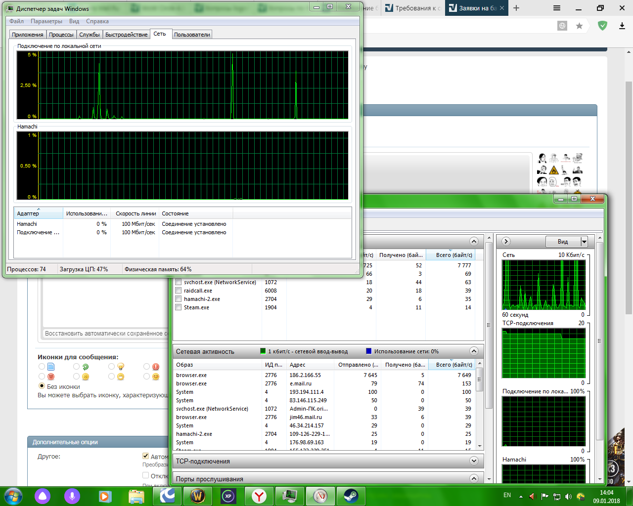Screen dimensions: 633x506
Task: Click the green Protect shield icon
Action: tap(602, 26)
